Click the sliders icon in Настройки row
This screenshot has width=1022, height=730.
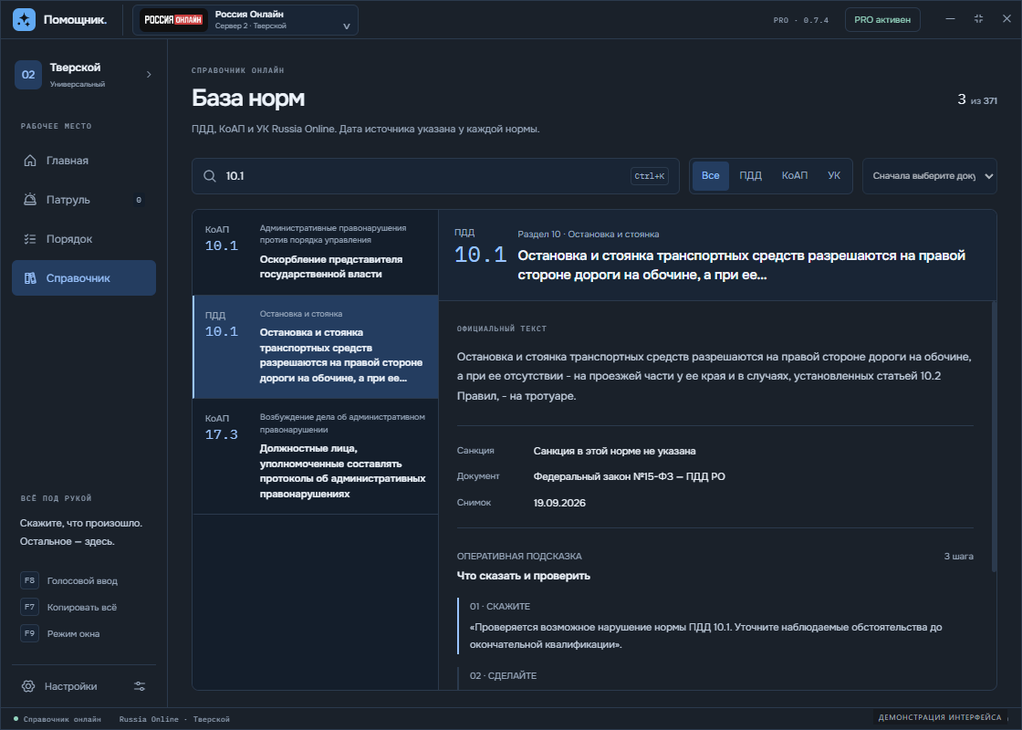point(140,686)
